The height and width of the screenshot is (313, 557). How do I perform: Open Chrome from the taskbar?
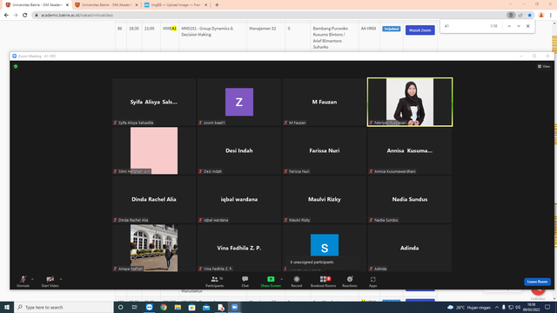click(164, 307)
